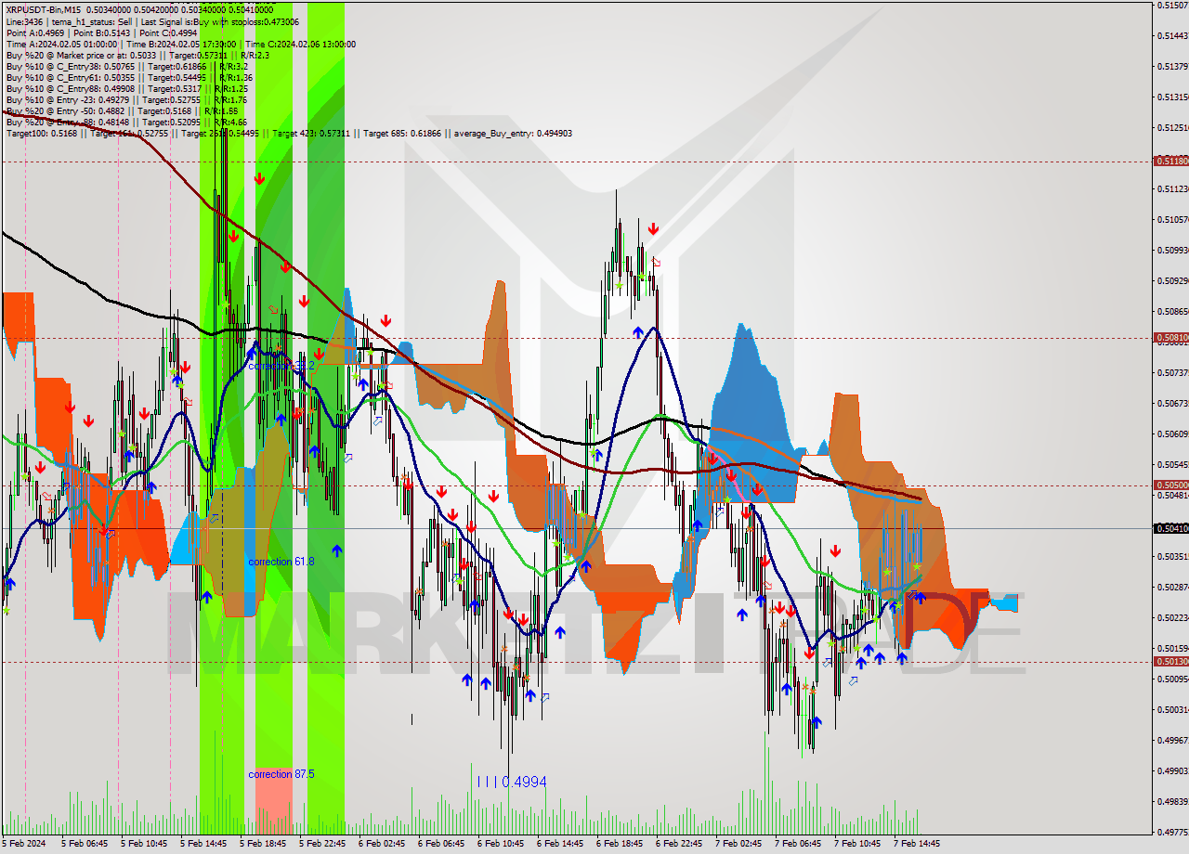The height and width of the screenshot is (854, 1189).
Task: Click the 'average_Buy_entry: 0.494903' text
Action: tap(513, 133)
